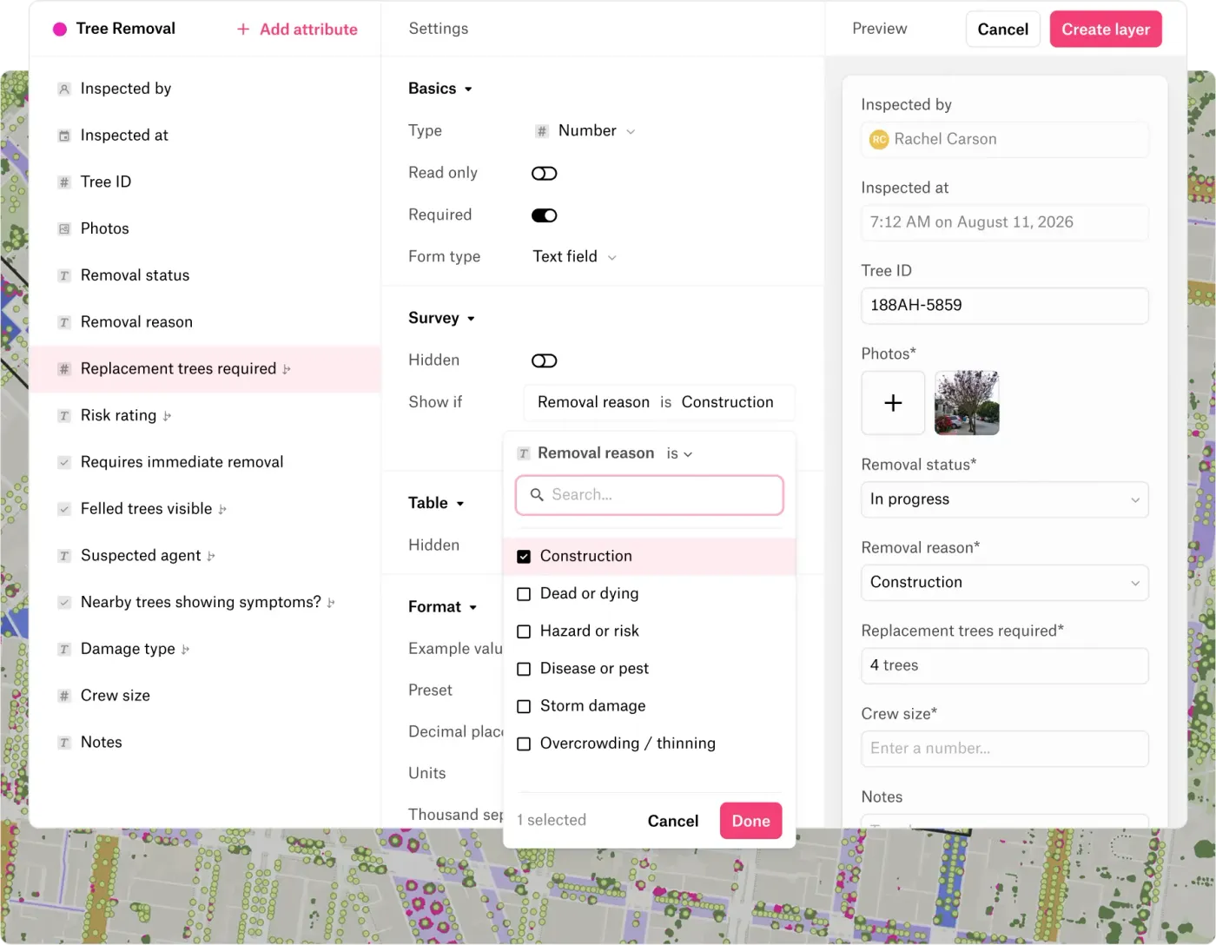Click Create layer button

click(x=1106, y=30)
